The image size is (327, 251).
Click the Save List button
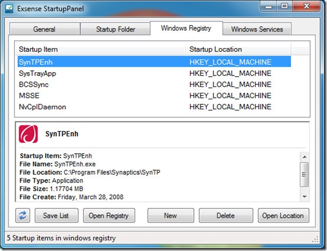point(57,216)
